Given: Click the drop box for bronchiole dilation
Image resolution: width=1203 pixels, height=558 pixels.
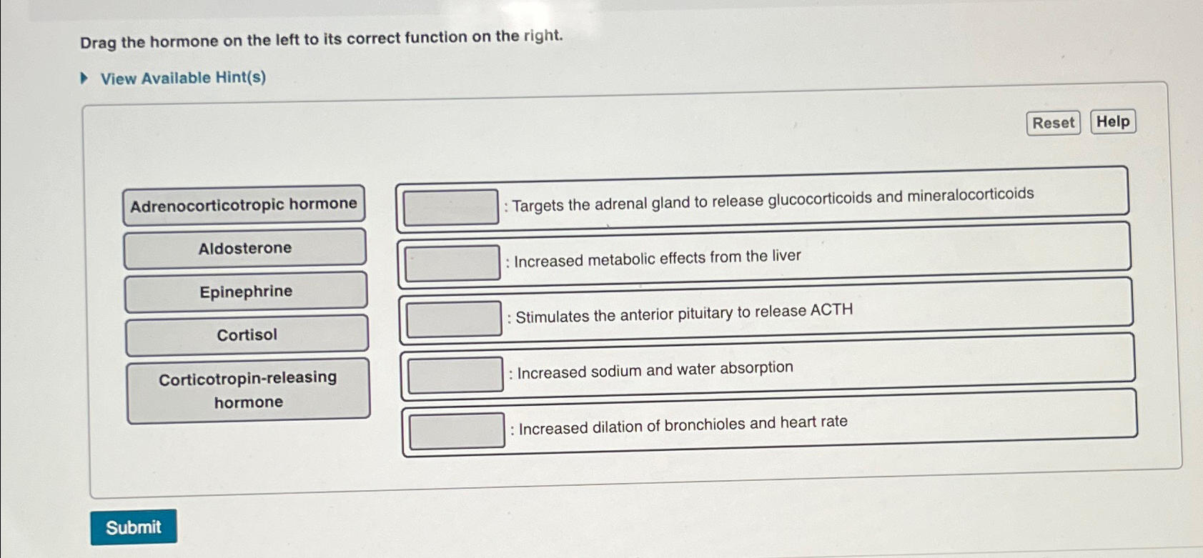Looking at the screenshot, I should pos(457,429).
